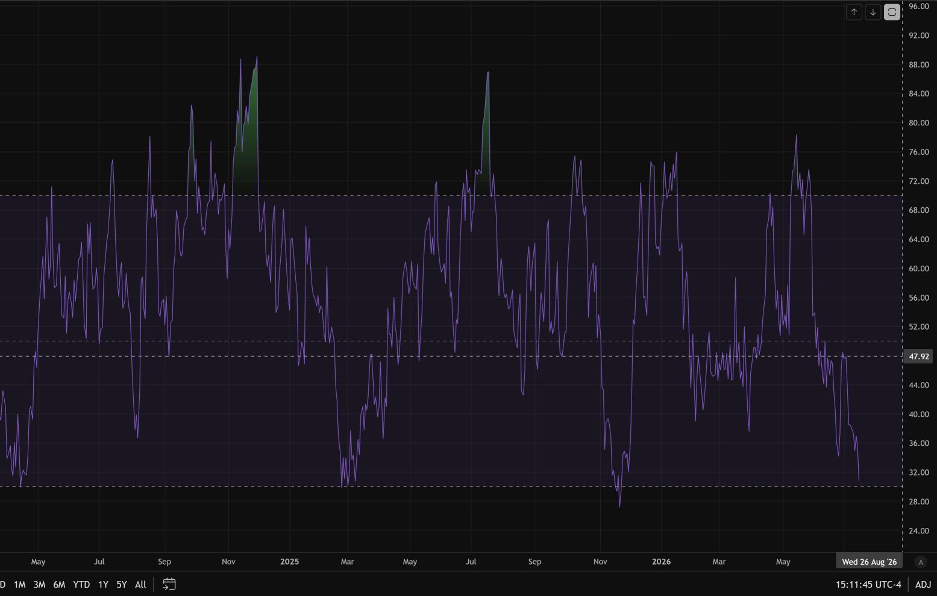Toggle the ADJ adjusted data button
Viewport: 937px width, 596px height.
[x=923, y=585]
